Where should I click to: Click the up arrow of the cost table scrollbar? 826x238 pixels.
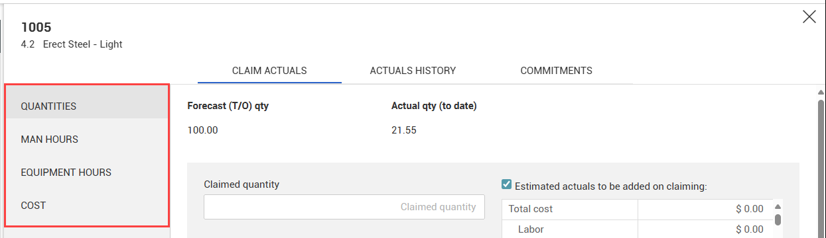[x=778, y=206]
